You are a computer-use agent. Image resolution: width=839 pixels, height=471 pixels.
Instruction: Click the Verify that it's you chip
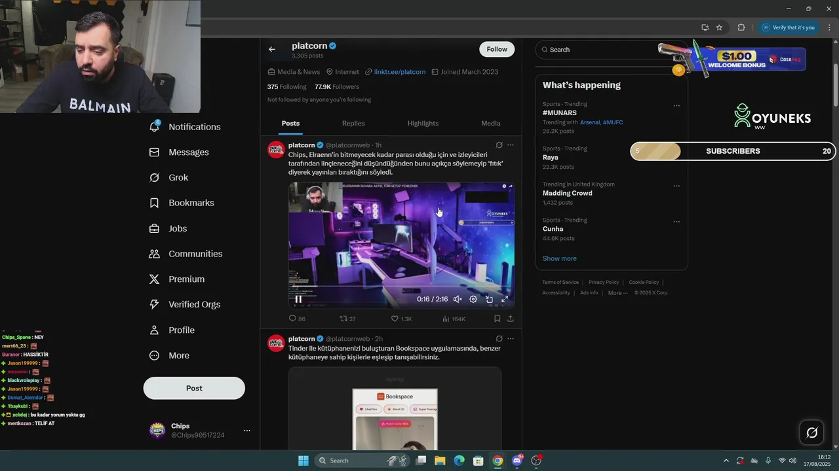coord(789,27)
